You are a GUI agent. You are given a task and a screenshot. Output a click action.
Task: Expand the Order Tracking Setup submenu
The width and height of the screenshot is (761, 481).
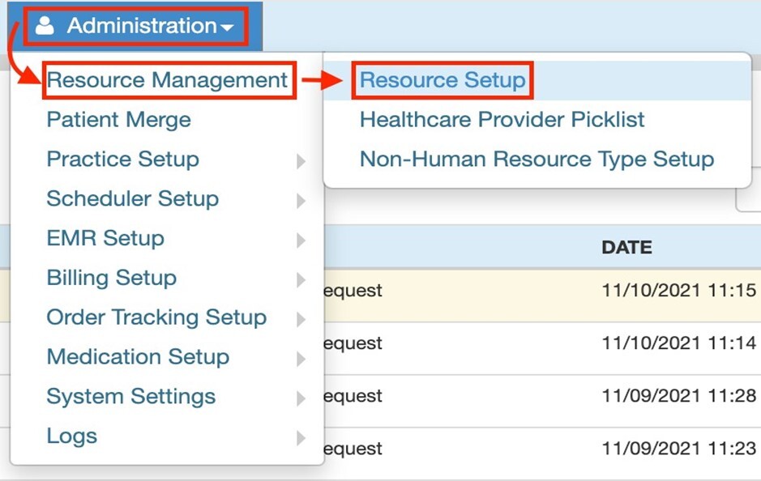(x=157, y=317)
